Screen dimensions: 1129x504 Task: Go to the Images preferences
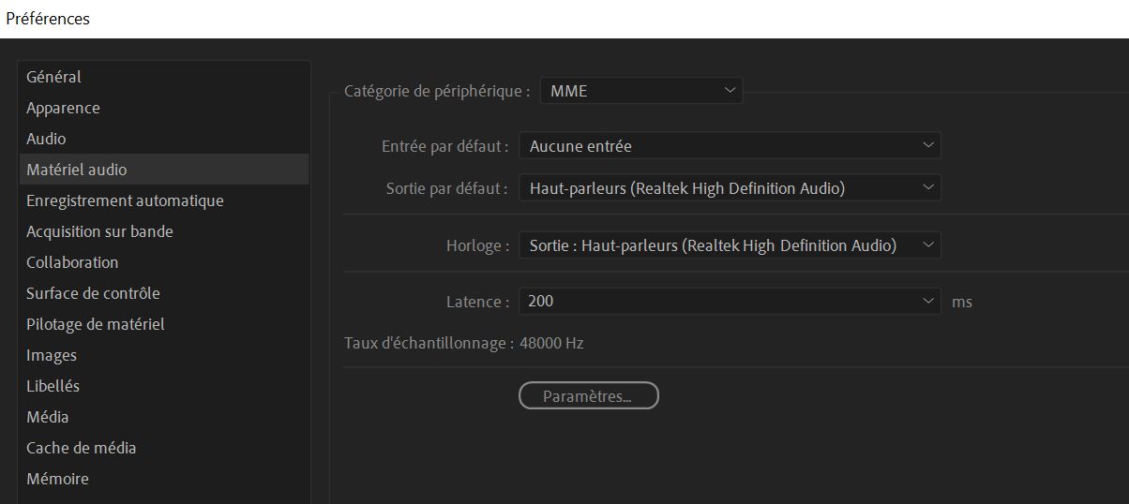click(x=164, y=355)
